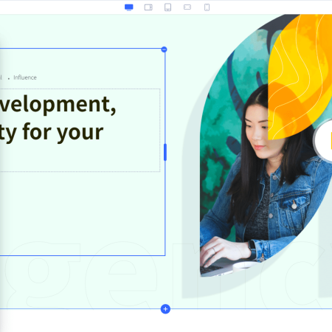
Task: Select the desktop viewport icon
Action: pos(129,7)
